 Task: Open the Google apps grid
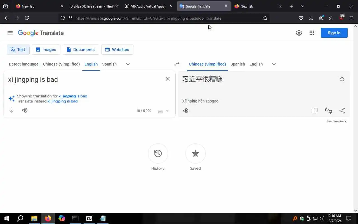click(x=312, y=33)
